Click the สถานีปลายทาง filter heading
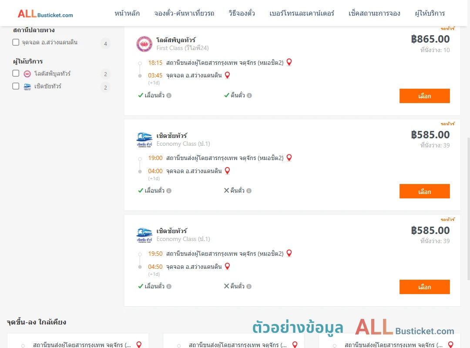470x348 pixels. 34,30
